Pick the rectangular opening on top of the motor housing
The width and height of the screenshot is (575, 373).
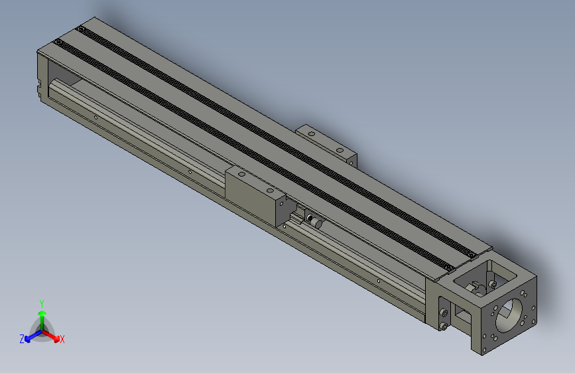[485, 279]
